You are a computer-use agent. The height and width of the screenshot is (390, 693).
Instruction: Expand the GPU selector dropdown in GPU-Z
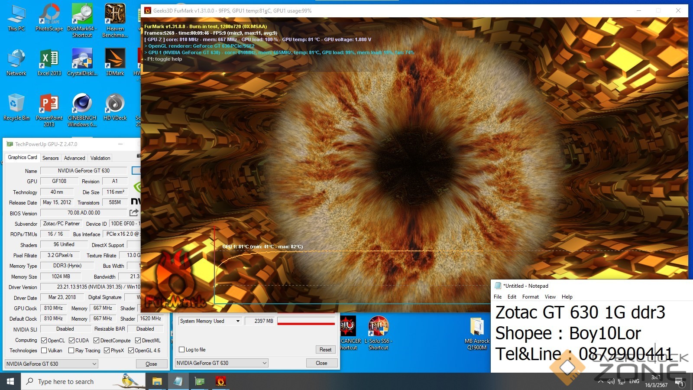(x=52, y=364)
